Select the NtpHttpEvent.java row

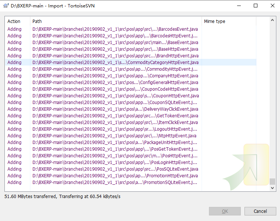[131, 136]
